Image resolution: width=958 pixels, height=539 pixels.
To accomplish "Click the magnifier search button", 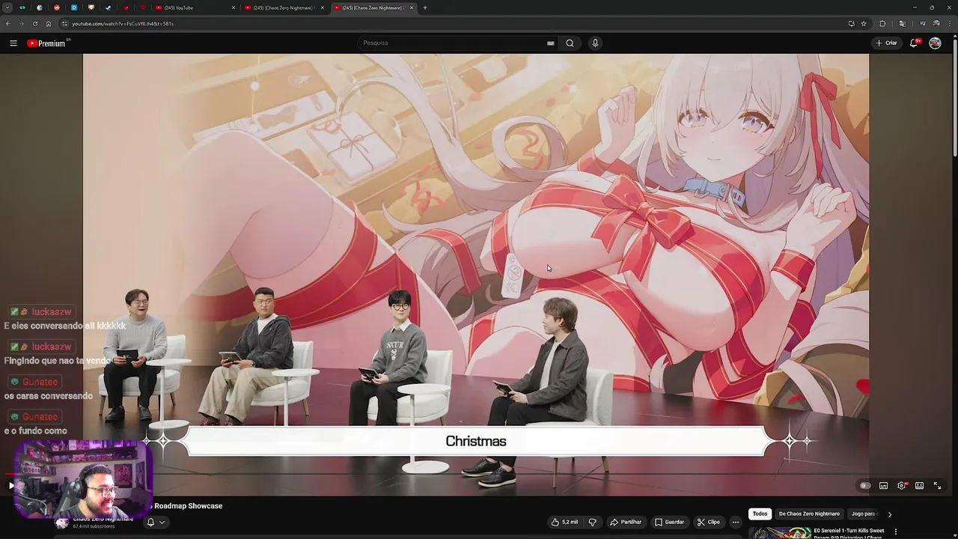I will tap(570, 43).
